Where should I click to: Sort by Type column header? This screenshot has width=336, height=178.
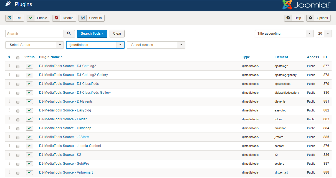pyautogui.click(x=246, y=57)
